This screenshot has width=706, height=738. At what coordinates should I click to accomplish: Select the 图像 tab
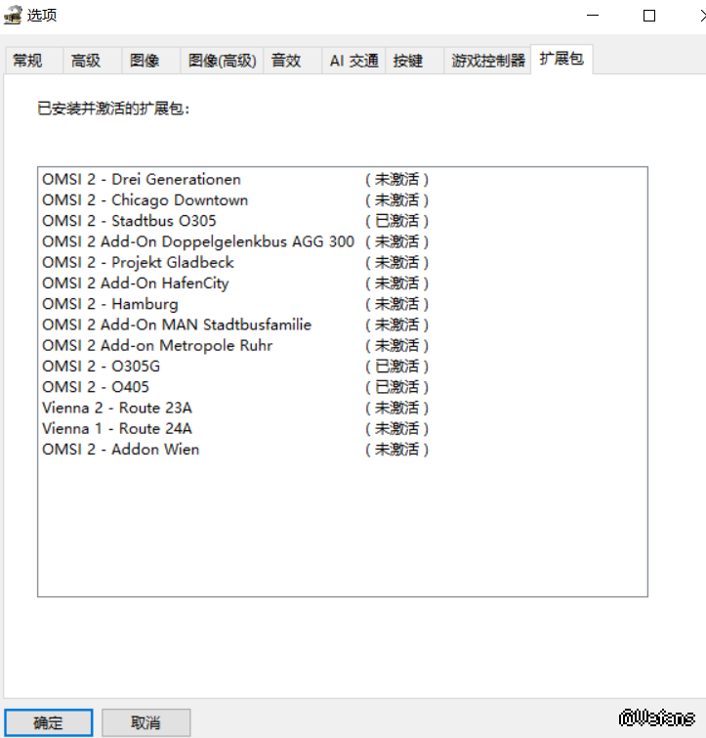click(x=151, y=61)
